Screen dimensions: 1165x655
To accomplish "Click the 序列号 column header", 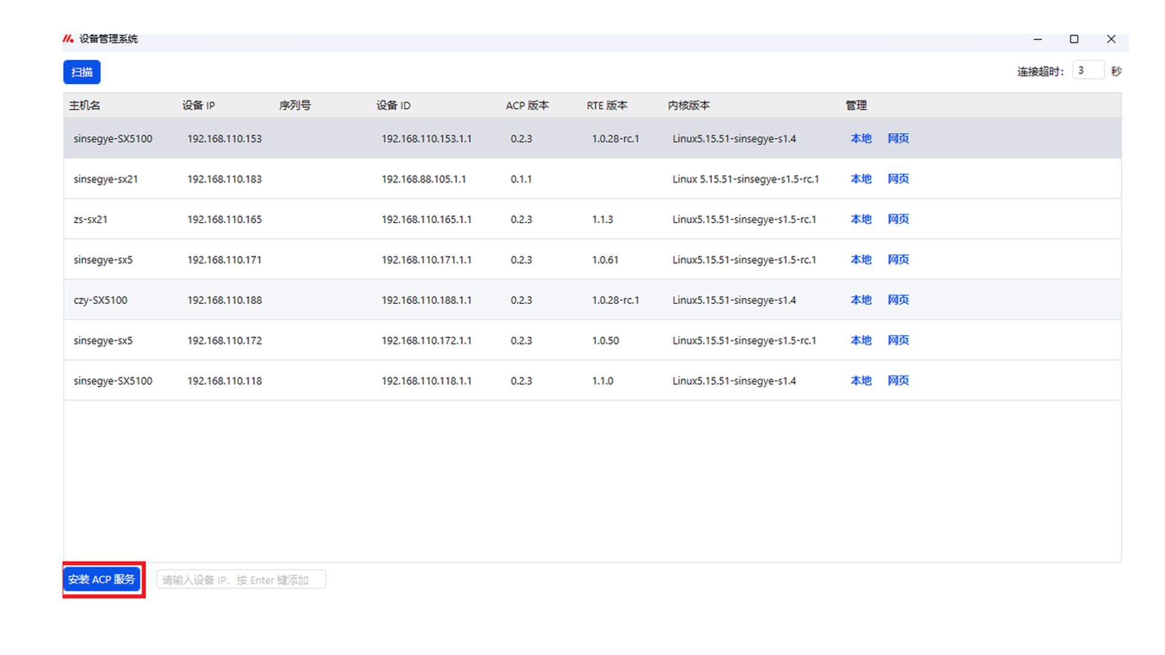I will click(x=295, y=106).
